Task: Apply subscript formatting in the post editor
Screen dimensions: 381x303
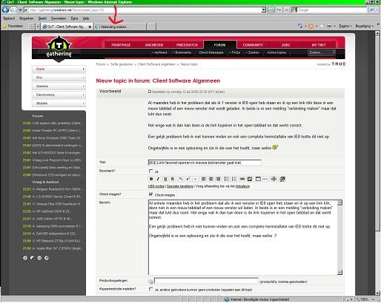Action: tap(181, 179)
